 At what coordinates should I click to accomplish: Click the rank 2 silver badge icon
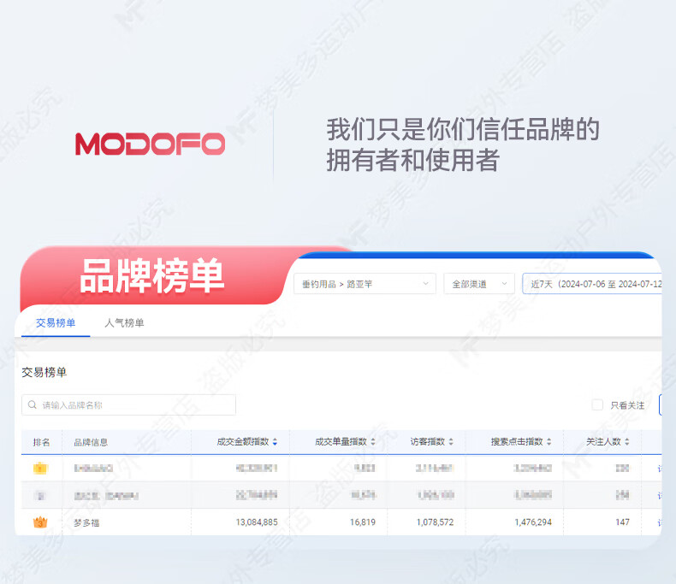pos(40,496)
